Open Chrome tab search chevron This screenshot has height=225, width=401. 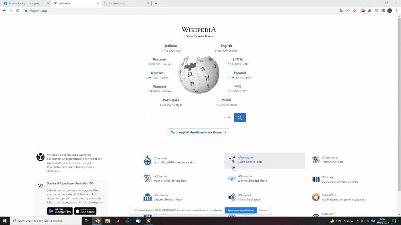click(367, 3)
